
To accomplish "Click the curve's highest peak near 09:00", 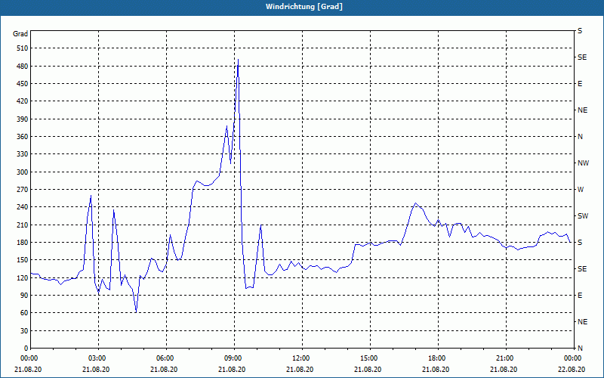I will (x=239, y=60).
